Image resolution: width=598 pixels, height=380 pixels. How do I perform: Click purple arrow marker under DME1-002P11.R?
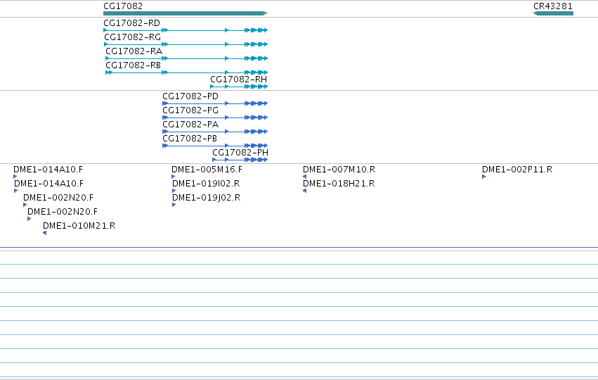coord(483,177)
